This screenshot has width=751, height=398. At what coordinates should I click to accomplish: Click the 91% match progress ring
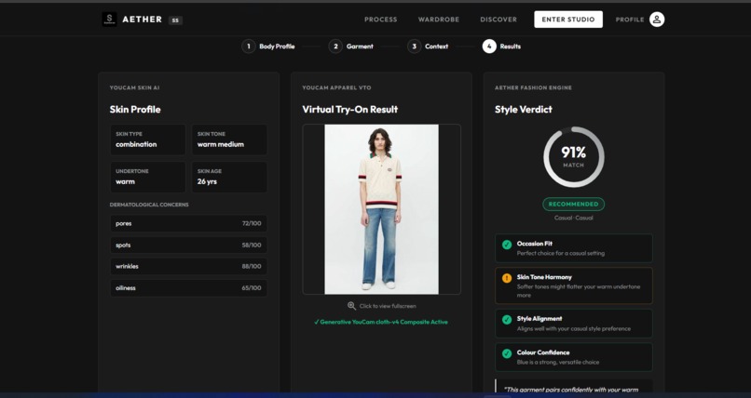coord(573,157)
